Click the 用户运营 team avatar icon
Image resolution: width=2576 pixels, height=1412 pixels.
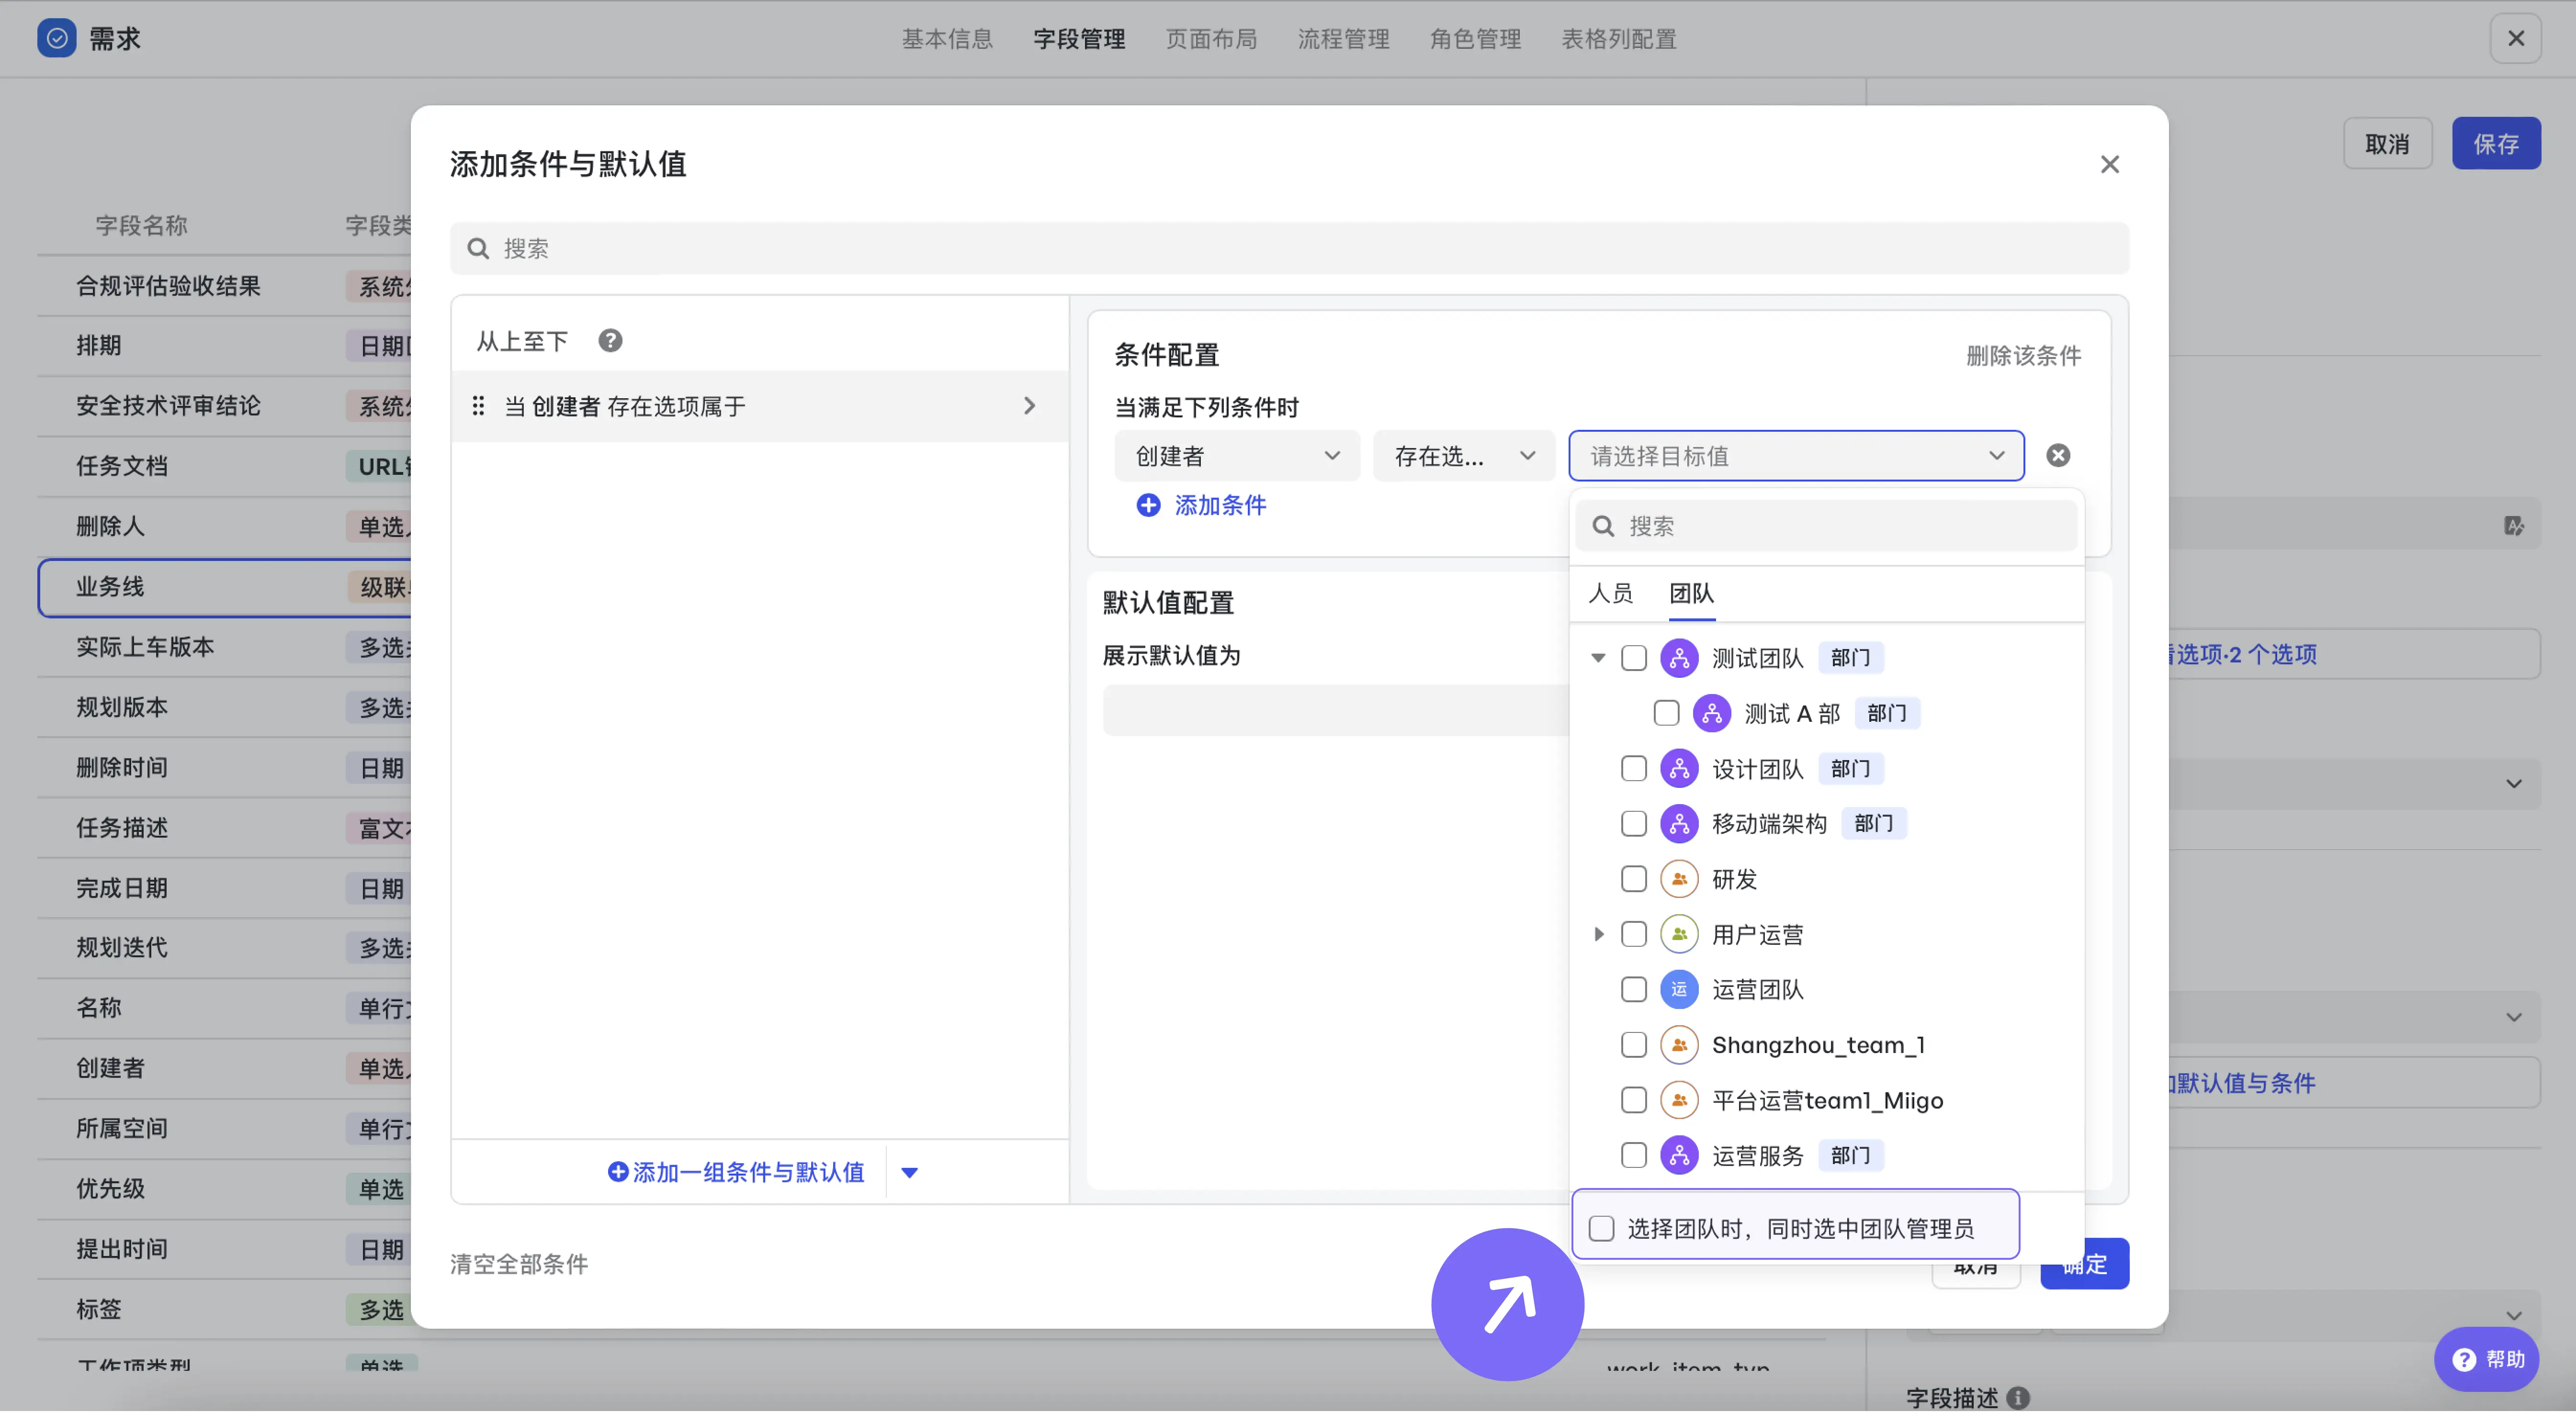tap(1679, 934)
